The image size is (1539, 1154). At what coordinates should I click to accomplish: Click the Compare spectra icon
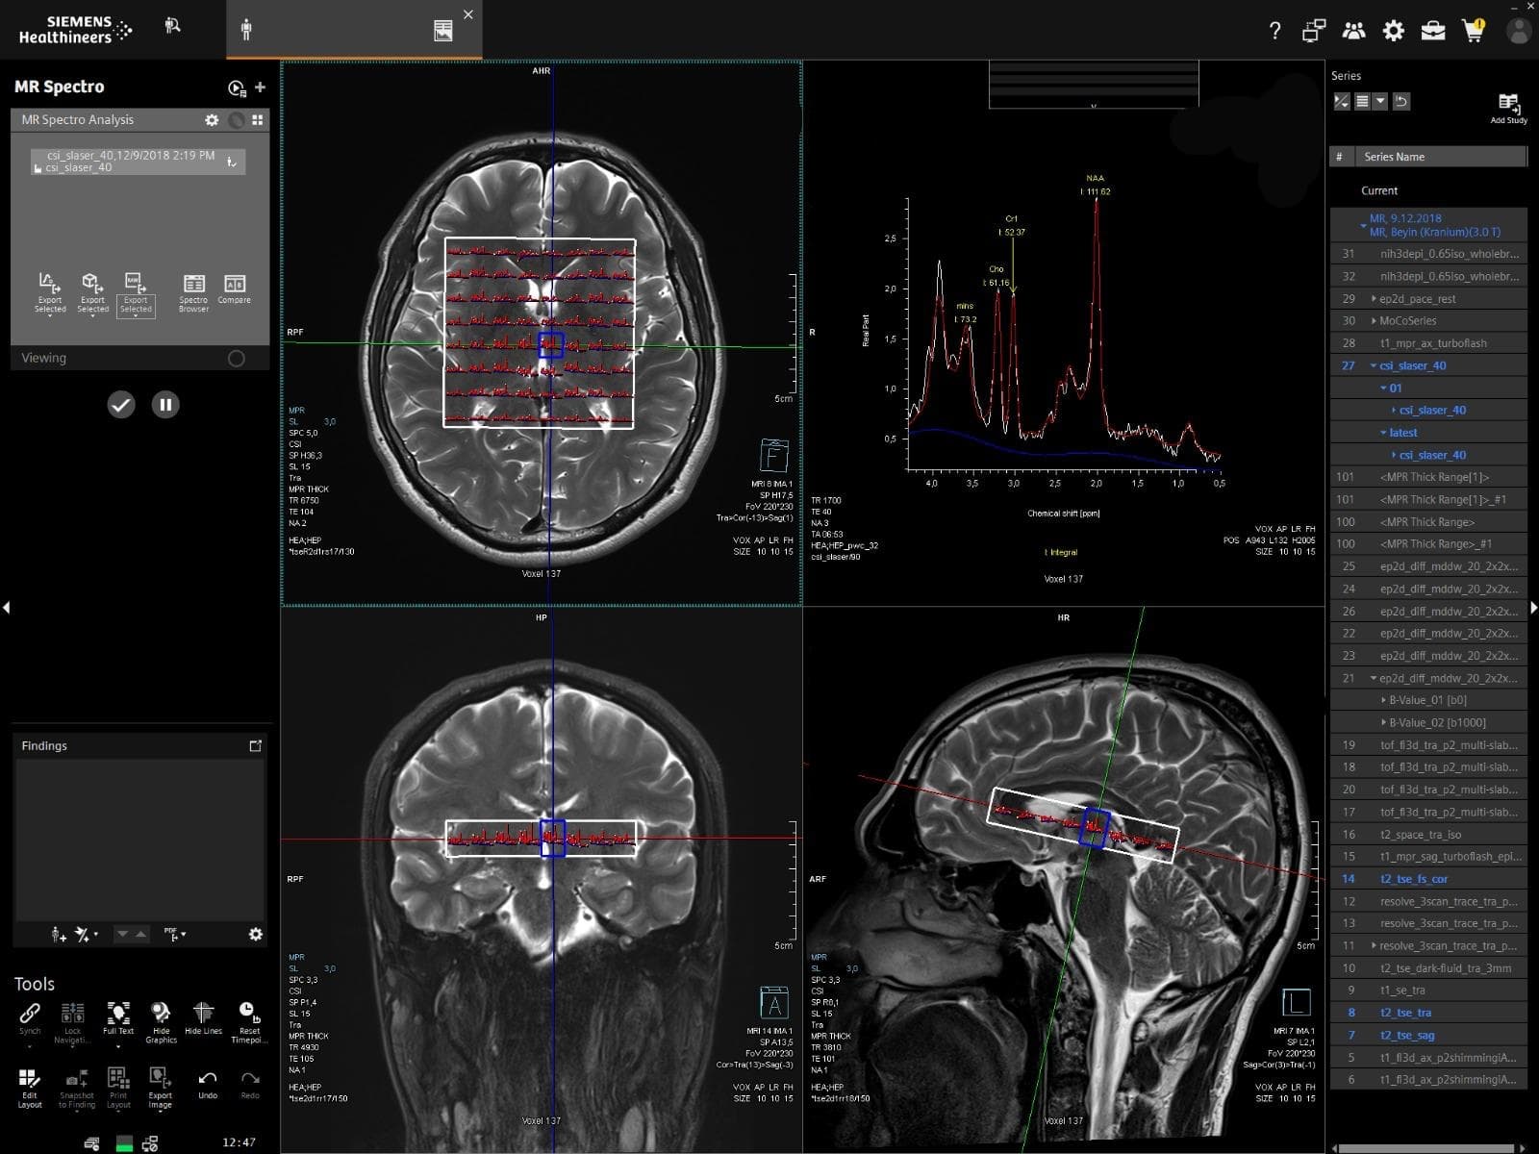(x=234, y=289)
